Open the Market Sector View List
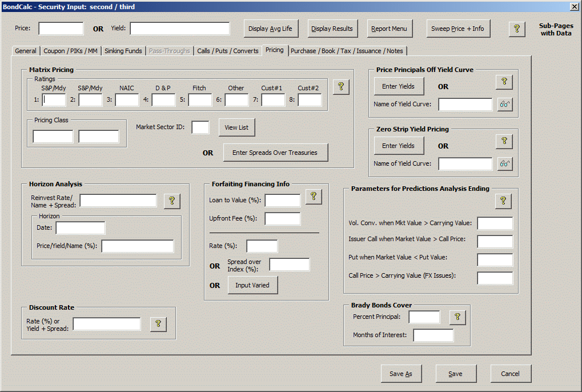The width and height of the screenshot is (582, 392). pyautogui.click(x=236, y=127)
